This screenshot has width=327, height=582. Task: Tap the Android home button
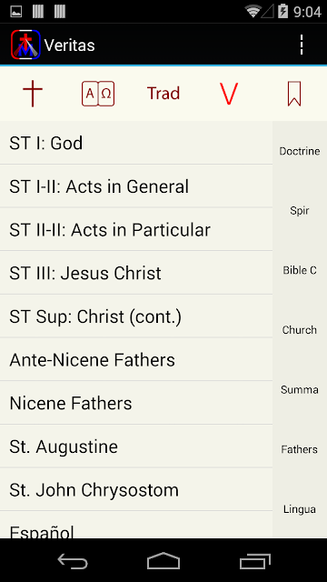coord(163,561)
